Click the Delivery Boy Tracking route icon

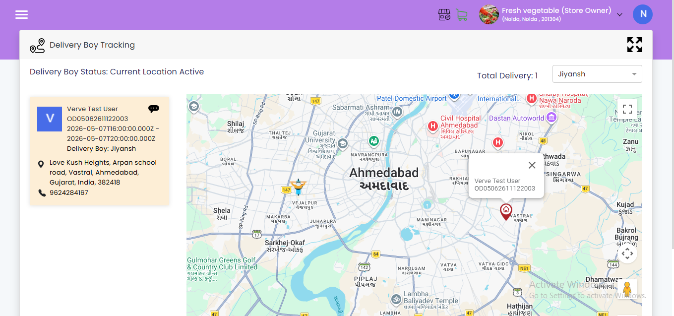coord(37,46)
